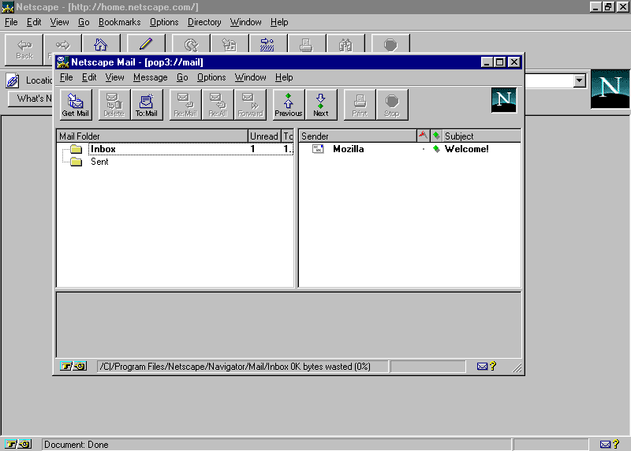The height and width of the screenshot is (451, 631).
Task: Open the mail envelope icon in Mail status bar
Action: pos(482,367)
